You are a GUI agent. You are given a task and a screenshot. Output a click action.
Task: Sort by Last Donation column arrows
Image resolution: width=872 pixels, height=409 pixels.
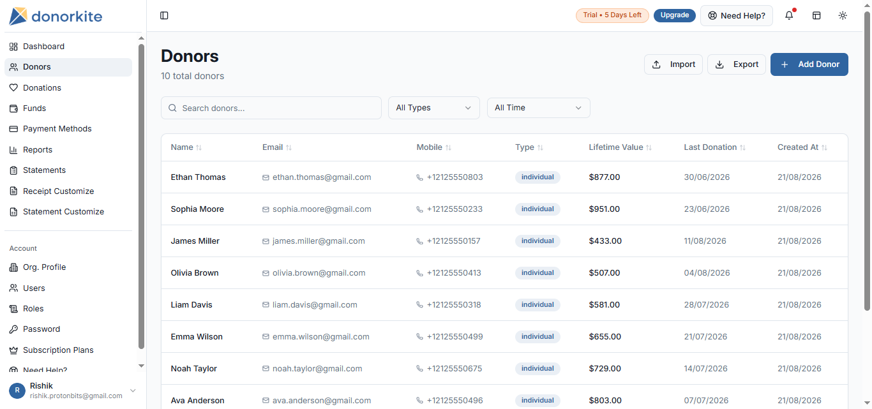(x=742, y=147)
